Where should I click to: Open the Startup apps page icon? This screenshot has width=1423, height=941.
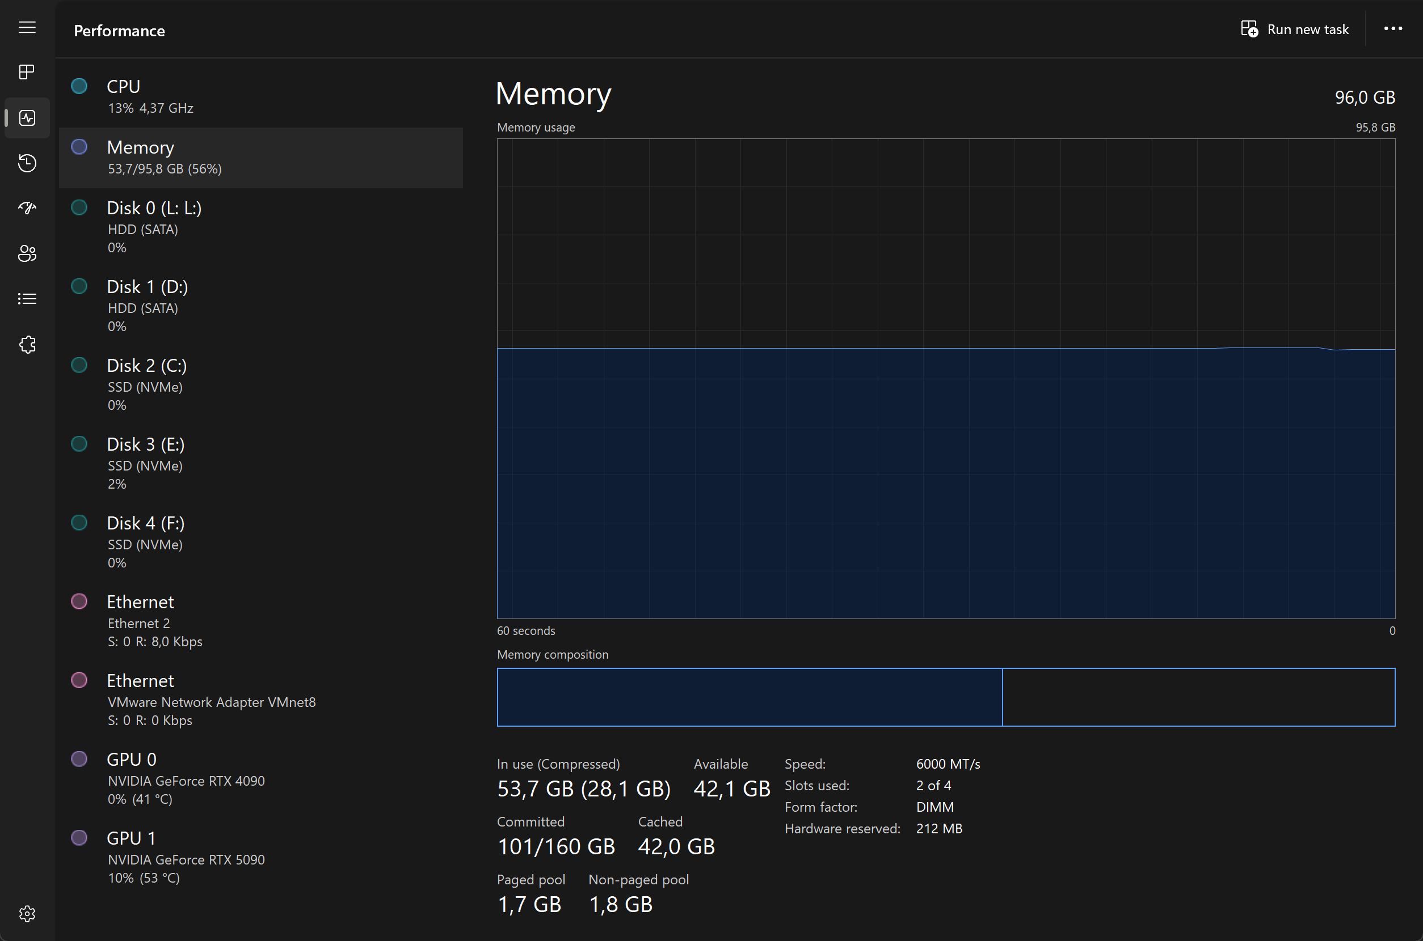coord(27,208)
